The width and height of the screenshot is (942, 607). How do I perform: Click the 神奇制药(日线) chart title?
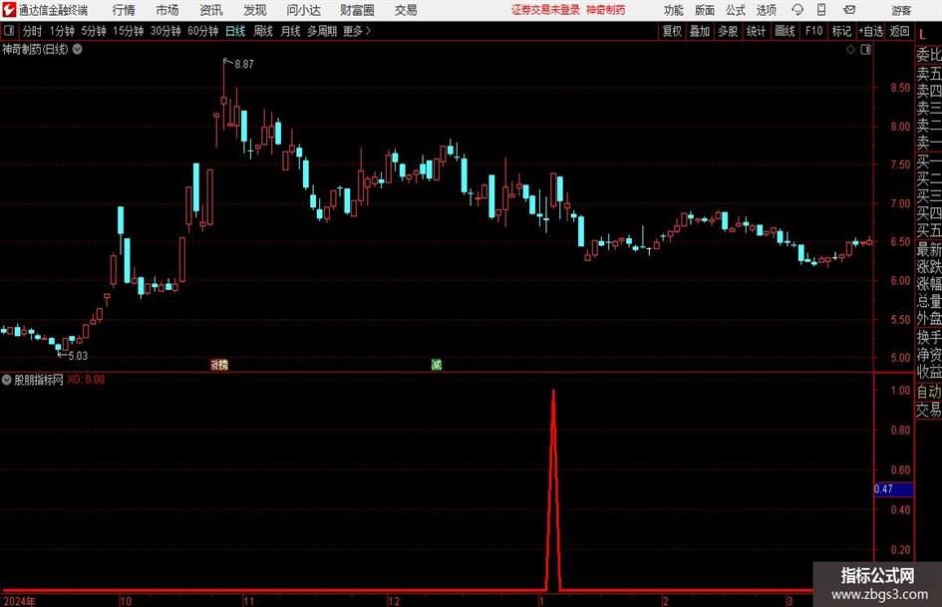[x=35, y=49]
